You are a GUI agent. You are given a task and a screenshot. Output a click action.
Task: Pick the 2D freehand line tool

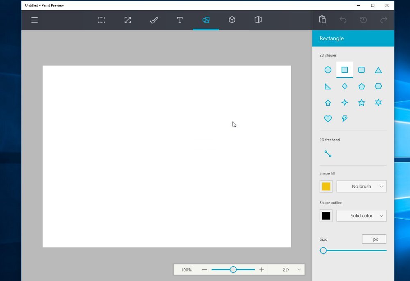[x=328, y=154]
